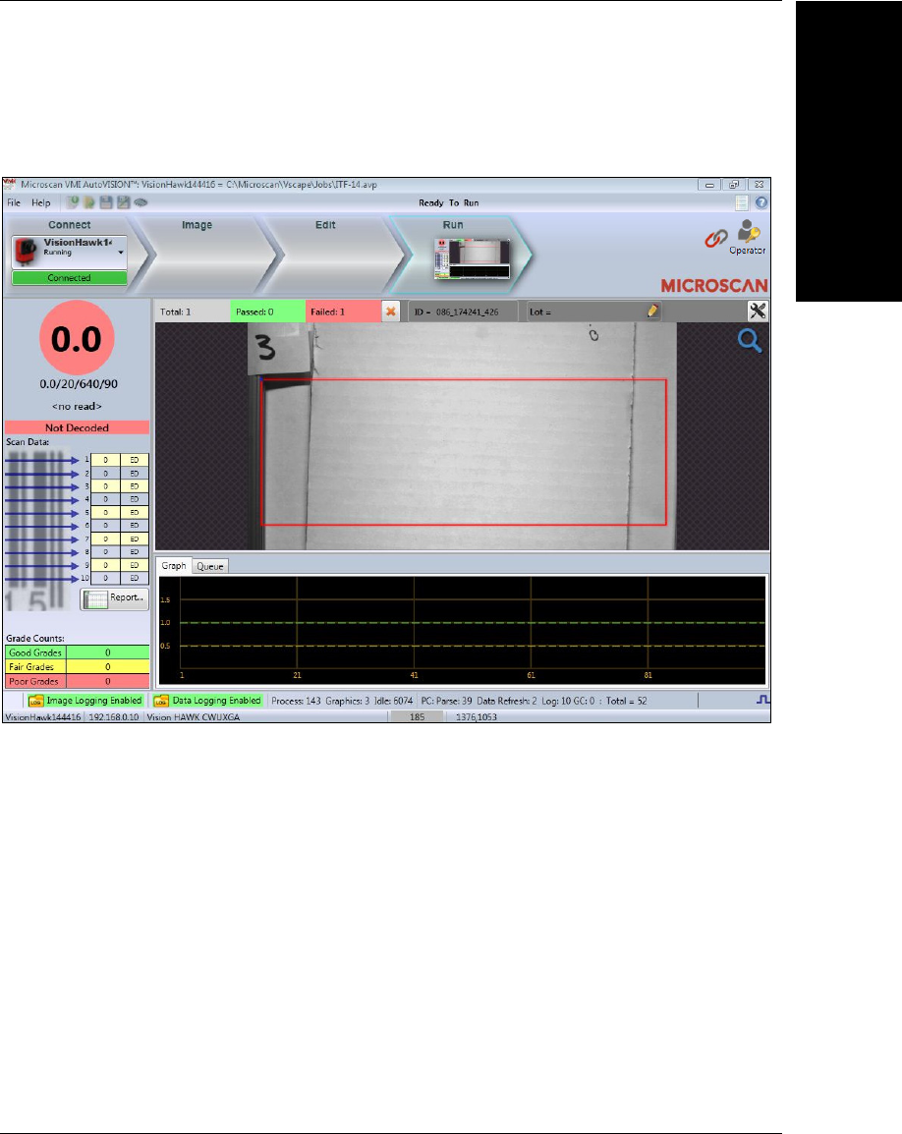Image resolution: width=902 pixels, height=1134 pixels.
Task: Click the orange X reset counters icon
Action: pyautogui.click(x=391, y=312)
